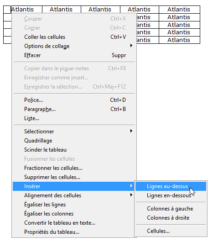Viewport: 213px width, 242px height.
Task: Insert Lignes au-dessus from submenu
Action: click(171, 186)
